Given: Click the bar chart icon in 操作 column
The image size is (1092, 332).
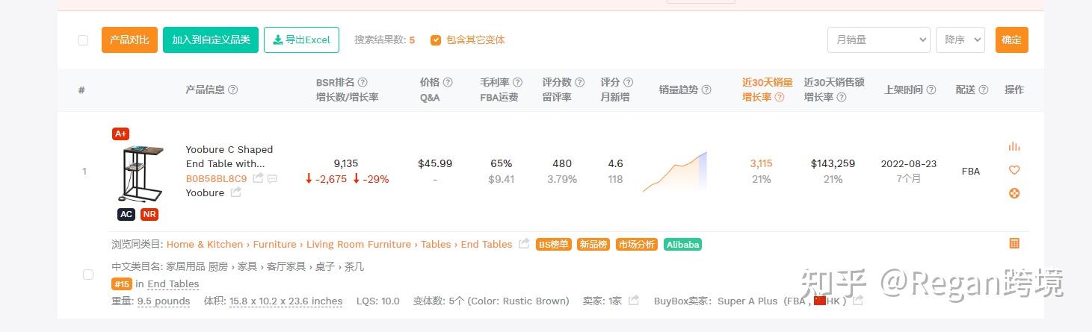Looking at the screenshot, I should (1014, 146).
